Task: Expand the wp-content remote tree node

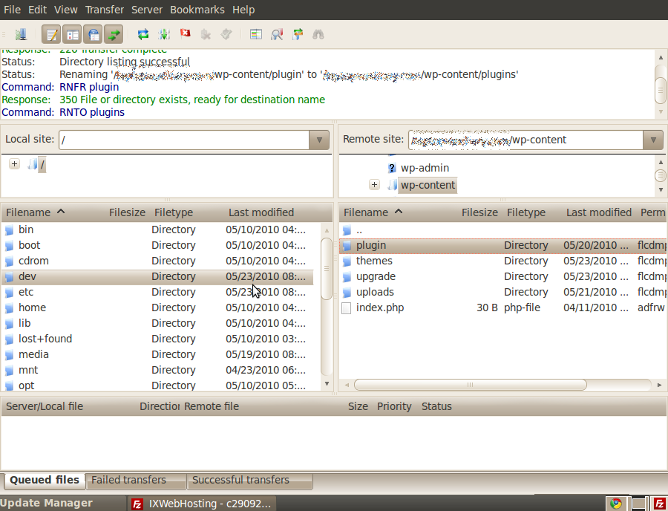Action: 374,185
